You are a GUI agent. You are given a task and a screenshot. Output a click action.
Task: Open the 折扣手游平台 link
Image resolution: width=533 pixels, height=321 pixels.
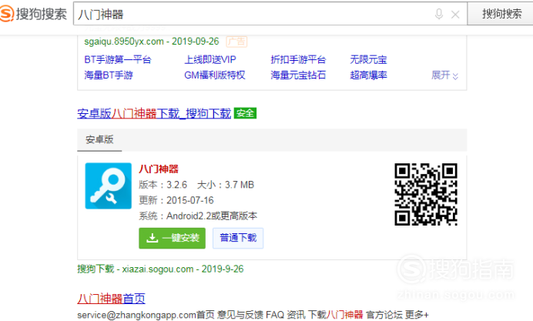point(298,60)
